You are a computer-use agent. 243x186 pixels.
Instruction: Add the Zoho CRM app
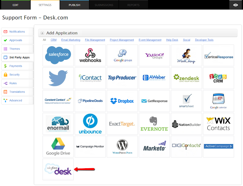(x=218, y=78)
